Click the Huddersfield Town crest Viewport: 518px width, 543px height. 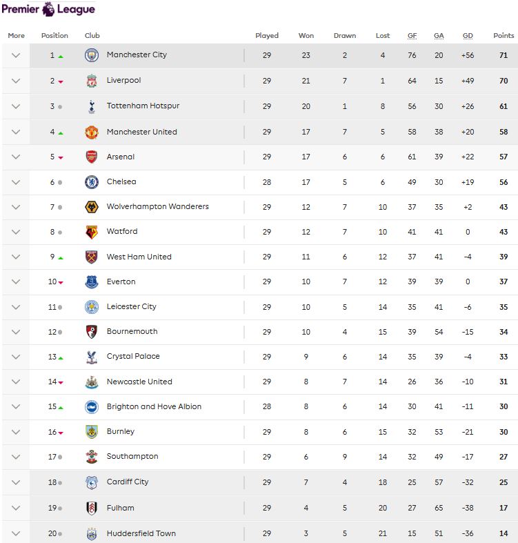tap(92, 534)
